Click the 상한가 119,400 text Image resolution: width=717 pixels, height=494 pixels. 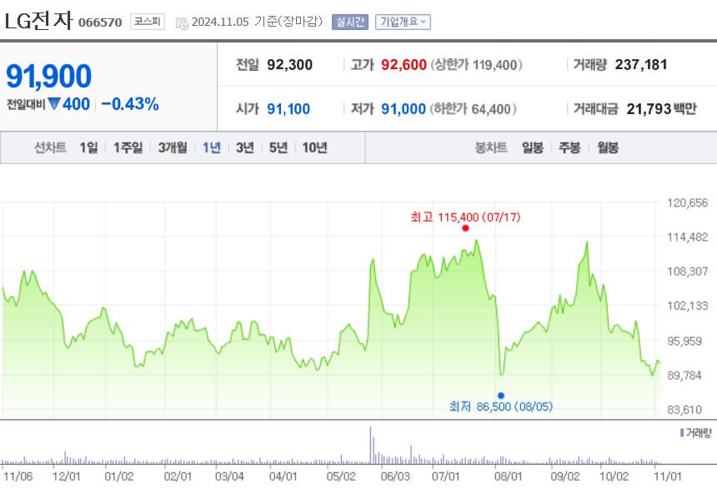click(x=477, y=65)
